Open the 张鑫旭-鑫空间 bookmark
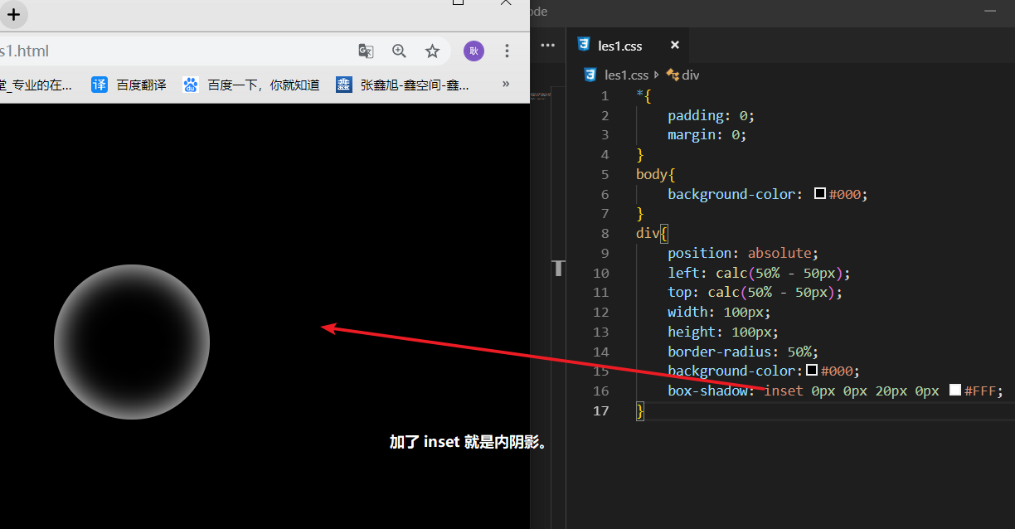The height and width of the screenshot is (529, 1015). 403,85
